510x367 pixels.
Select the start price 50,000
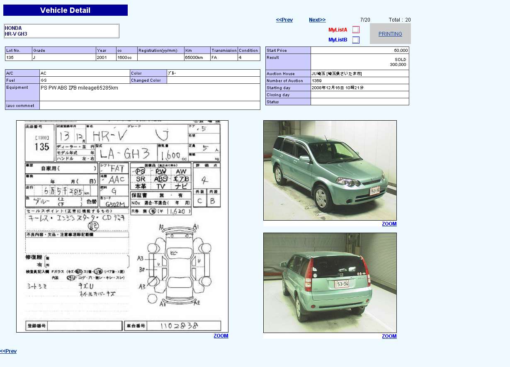360,50
